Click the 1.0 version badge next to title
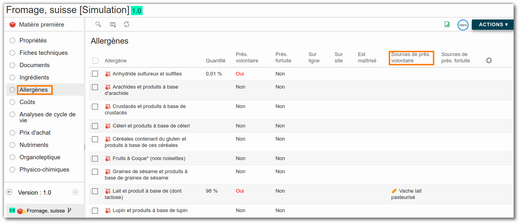The image size is (520, 224). click(137, 11)
